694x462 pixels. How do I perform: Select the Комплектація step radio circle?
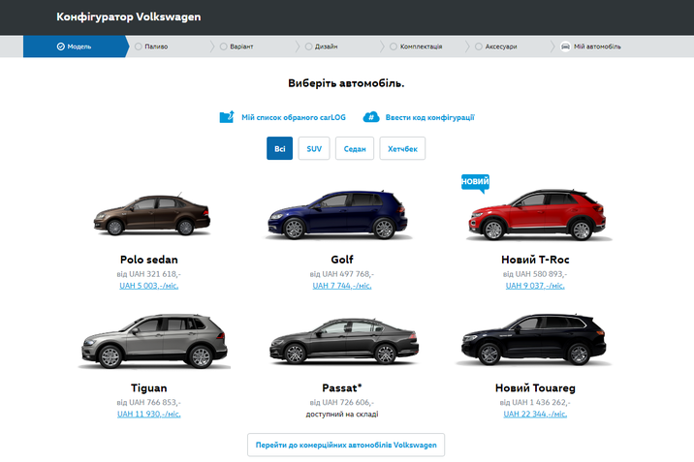[x=394, y=46]
